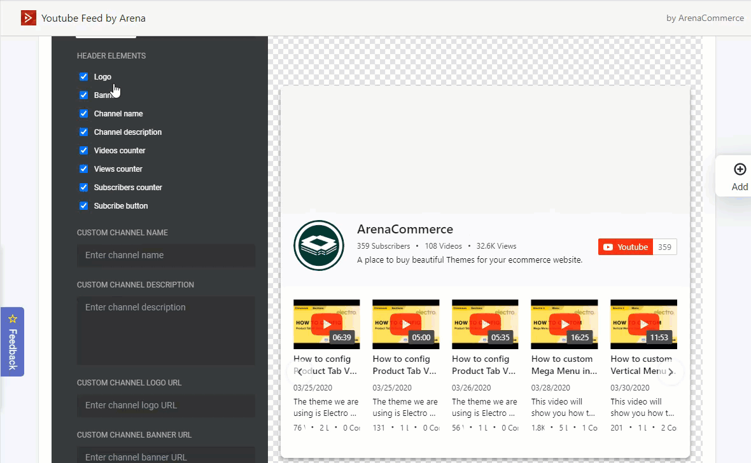Click the 03/28/2020 video date

click(x=551, y=388)
